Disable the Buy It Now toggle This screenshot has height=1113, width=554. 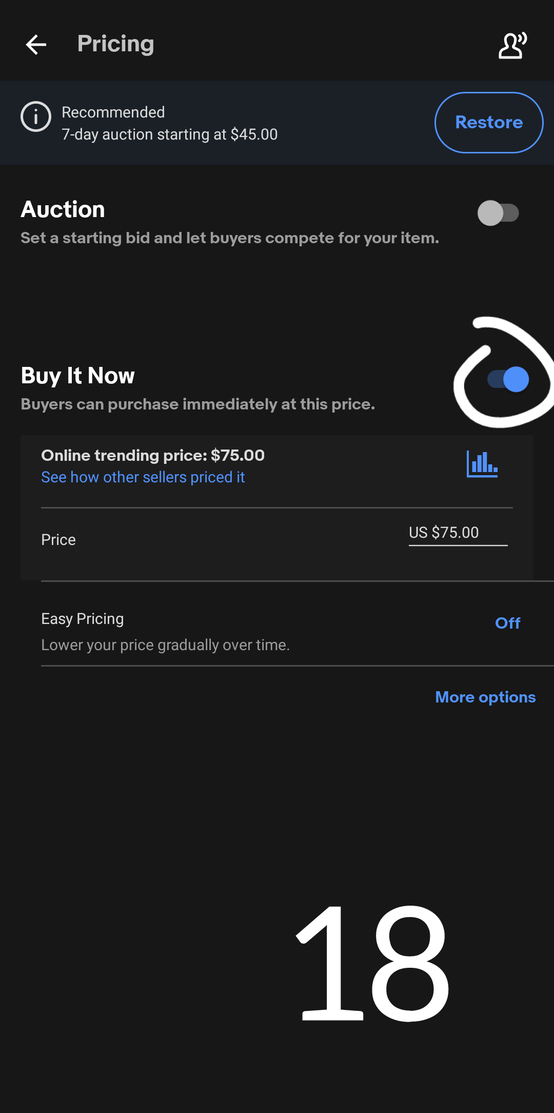pos(508,380)
